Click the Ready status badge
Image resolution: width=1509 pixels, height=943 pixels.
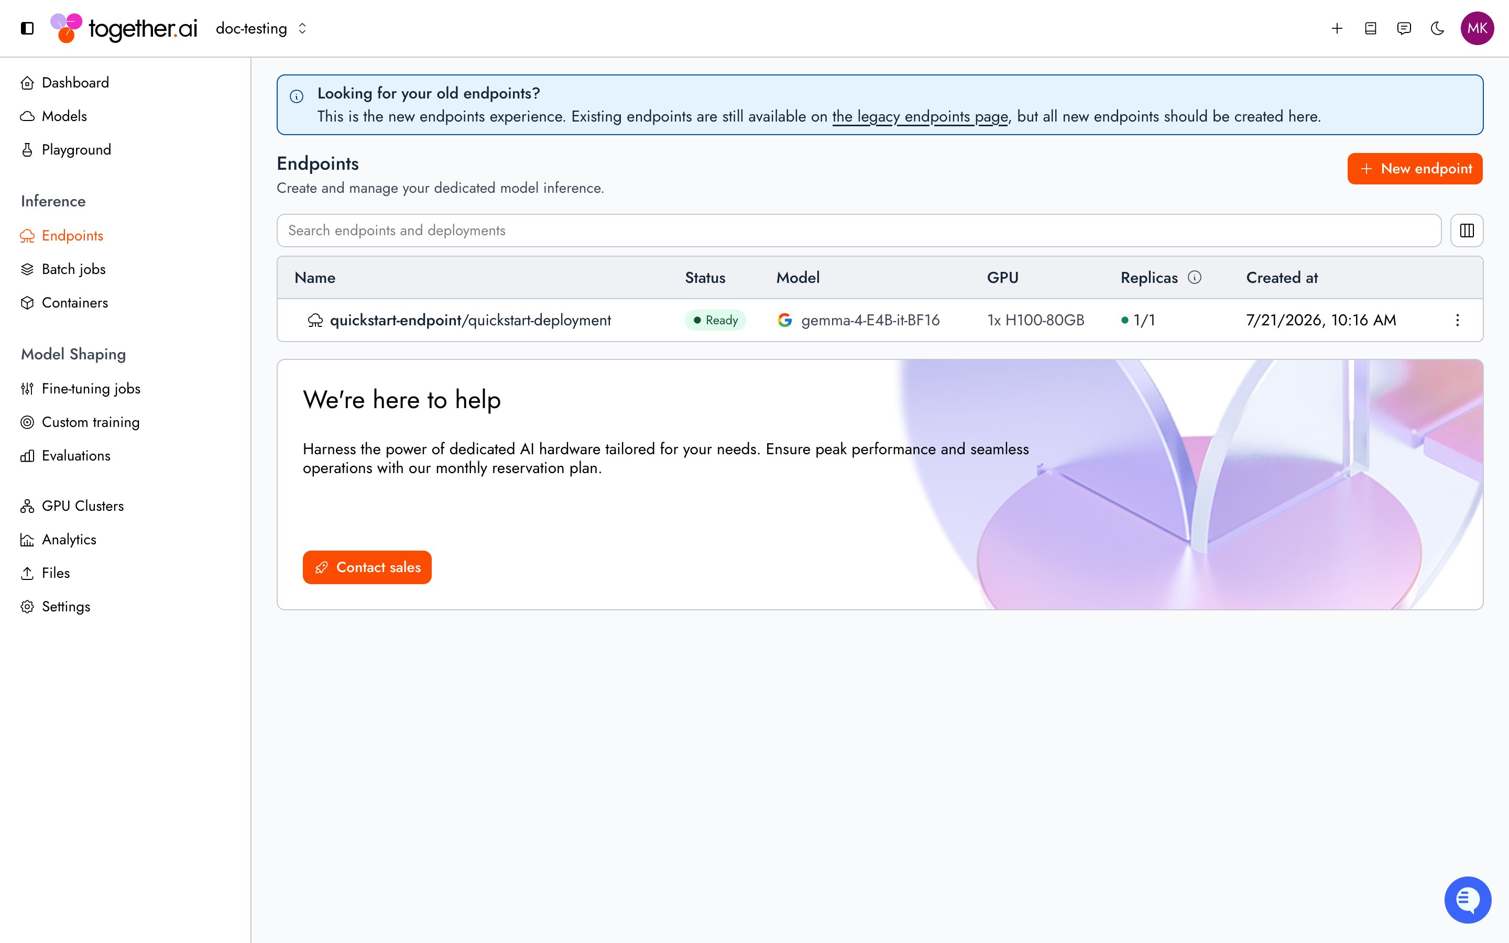tap(715, 321)
